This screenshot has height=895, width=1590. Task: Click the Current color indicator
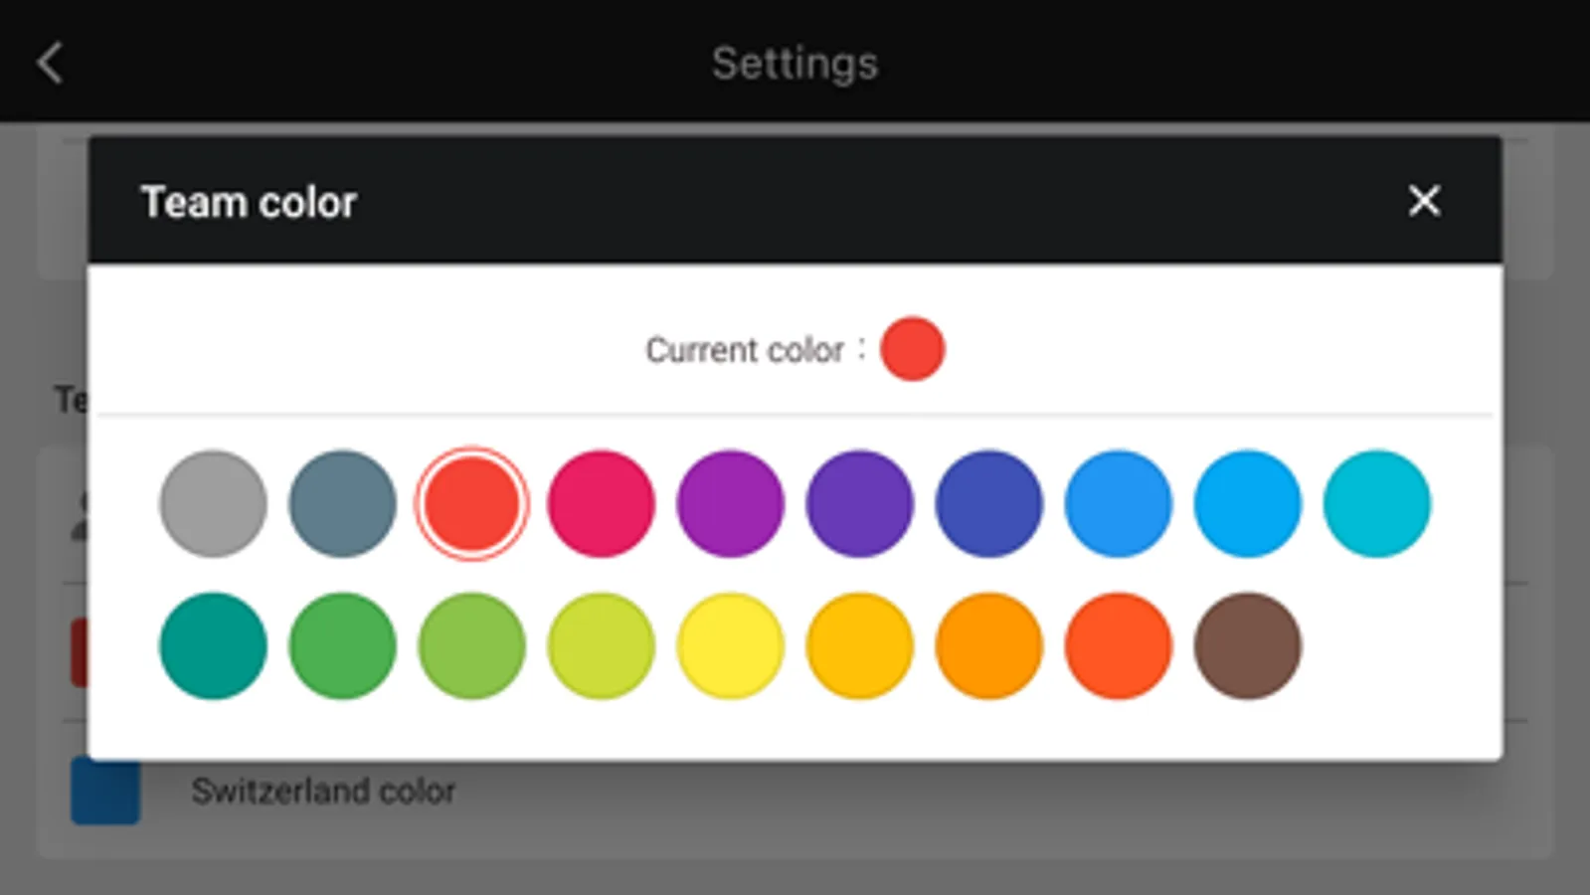pos(912,348)
